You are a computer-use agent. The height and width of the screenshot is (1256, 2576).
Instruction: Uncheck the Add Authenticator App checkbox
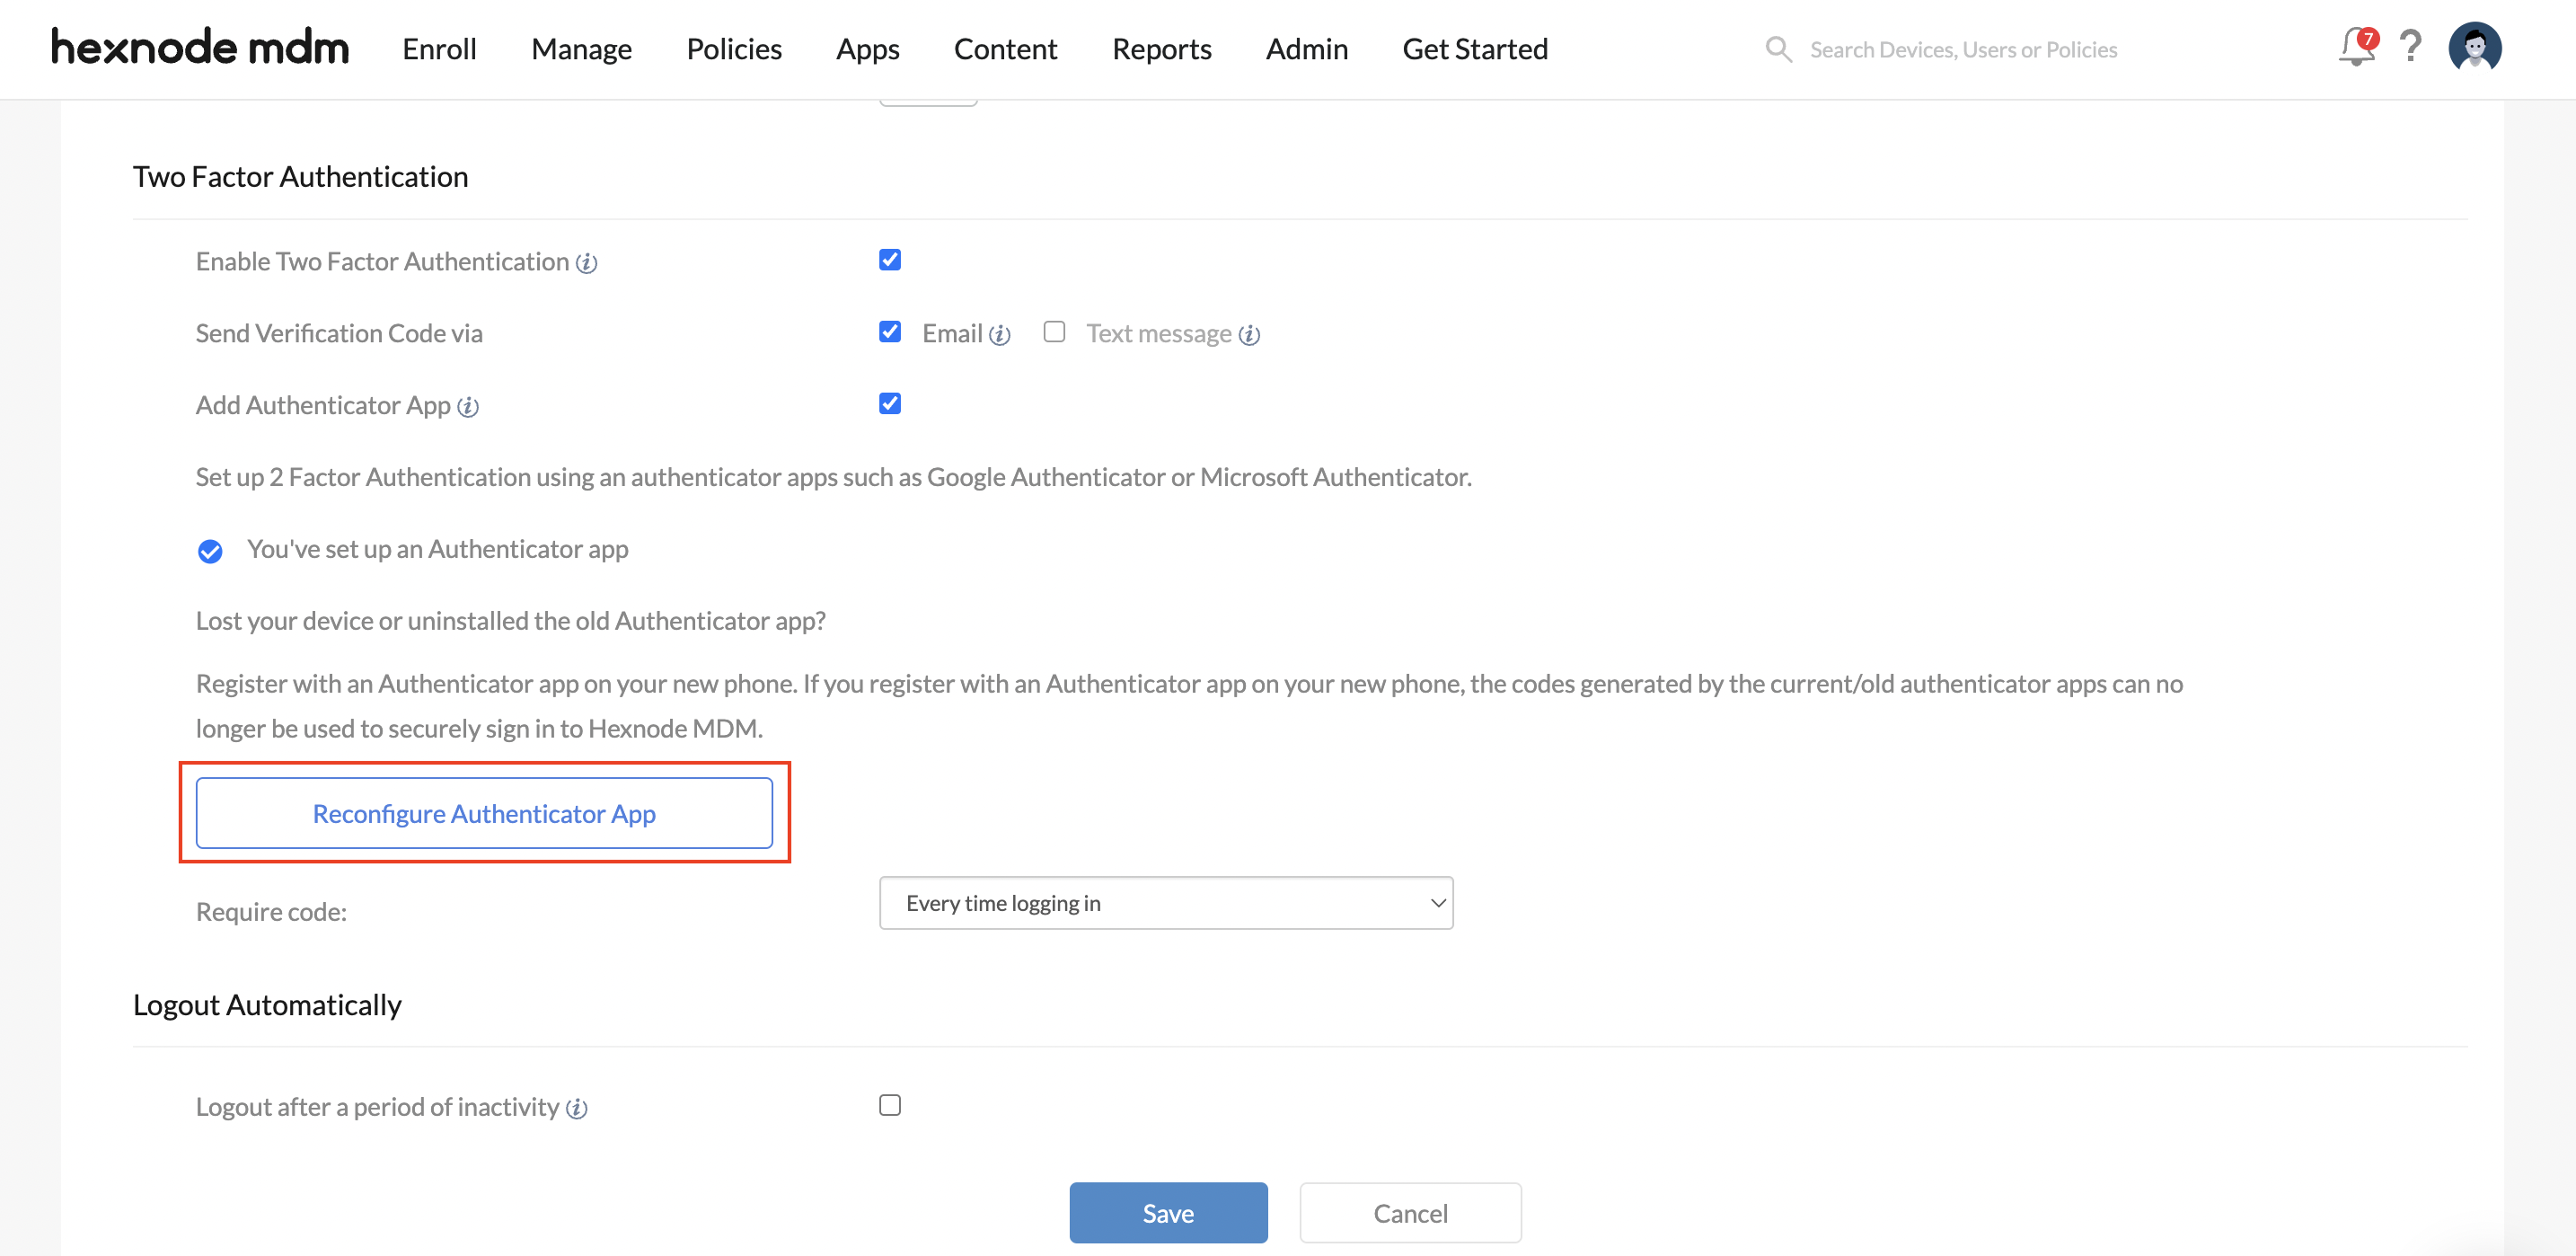pyautogui.click(x=890, y=404)
